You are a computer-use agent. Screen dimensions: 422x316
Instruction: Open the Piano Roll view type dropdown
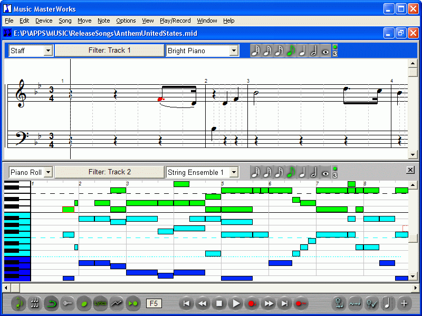pos(48,172)
